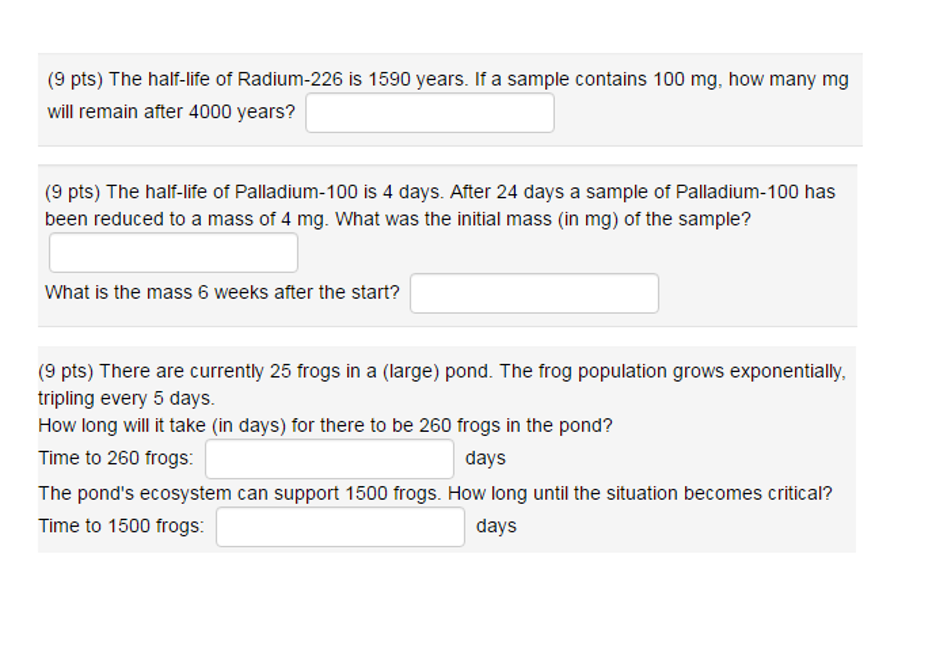Screen dimensions: 932x645
Task: Focus the Palladium-100 initial mass answer box
Action: click(x=173, y=253)
